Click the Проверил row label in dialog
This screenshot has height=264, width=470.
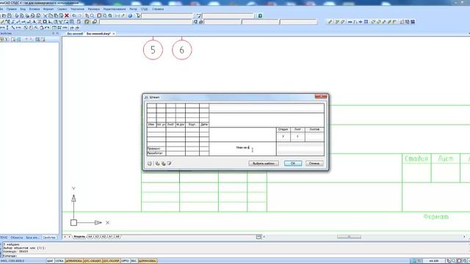156,148
